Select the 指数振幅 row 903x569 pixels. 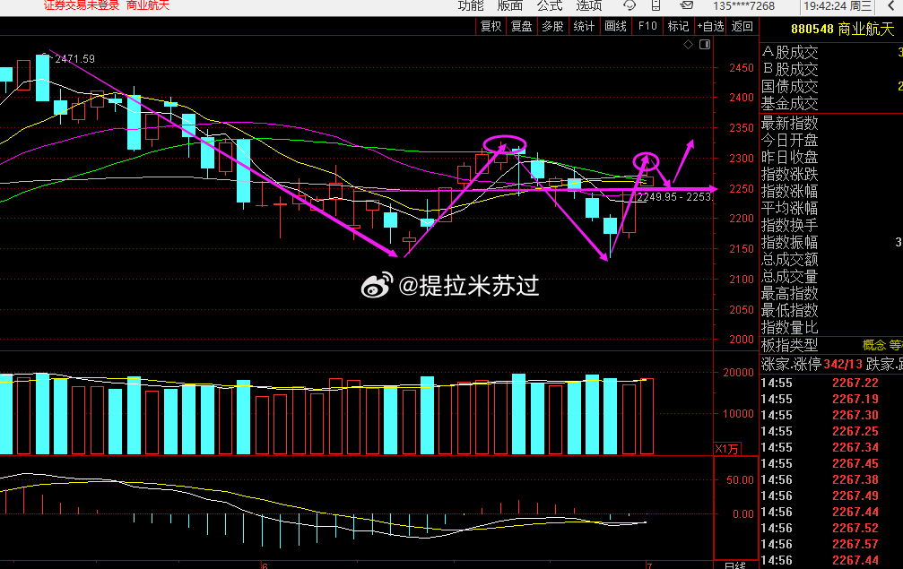(831, 242)
